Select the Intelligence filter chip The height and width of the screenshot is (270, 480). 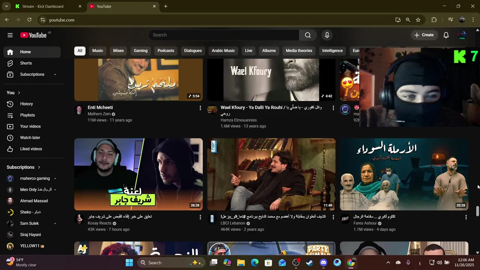coord(332,51)
